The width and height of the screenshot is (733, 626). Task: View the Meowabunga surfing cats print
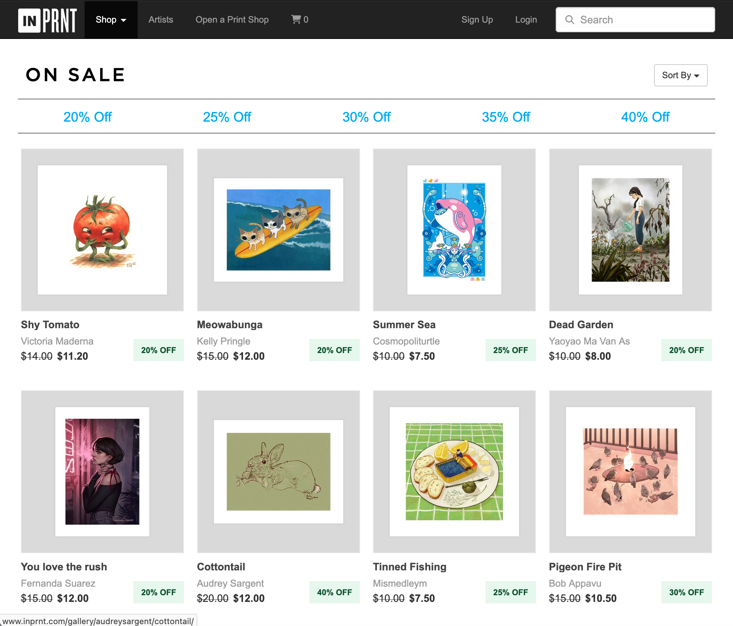point(278,230)
